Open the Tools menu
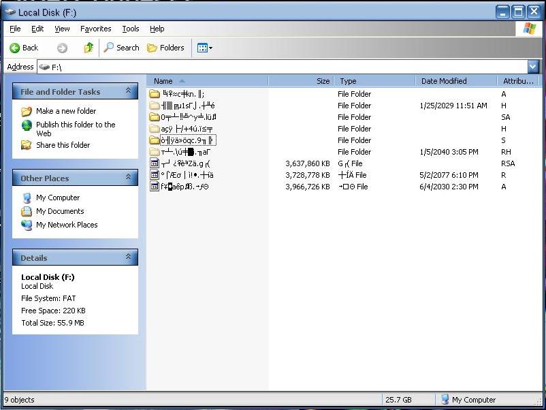The height and width of the screenshot is (410, 546). click(130, 29)
